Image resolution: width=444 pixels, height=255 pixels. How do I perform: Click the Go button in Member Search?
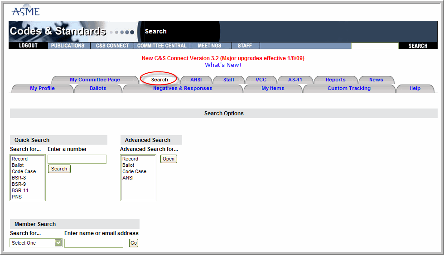[134, 243]
